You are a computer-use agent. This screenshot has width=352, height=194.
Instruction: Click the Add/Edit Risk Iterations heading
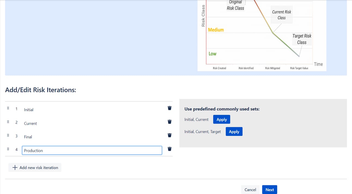(x=41, y=90)
